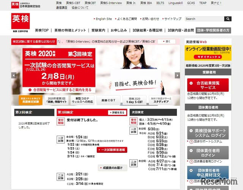Select orange 英語検定試験 banner tab

pyautogui.click(x=30, y=100)
